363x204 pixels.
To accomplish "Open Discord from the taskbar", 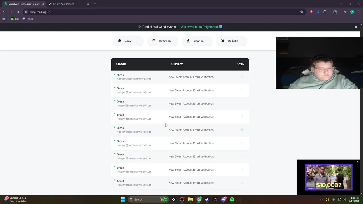I will (x=224, y=199).
